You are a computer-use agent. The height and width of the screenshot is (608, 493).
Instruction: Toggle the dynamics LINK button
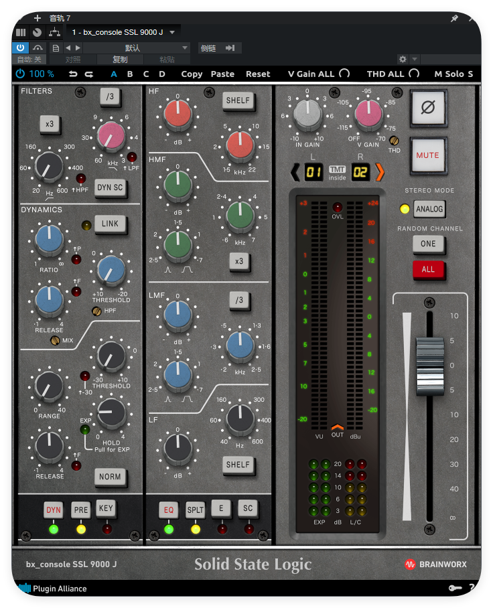click(x=110, y=224)
